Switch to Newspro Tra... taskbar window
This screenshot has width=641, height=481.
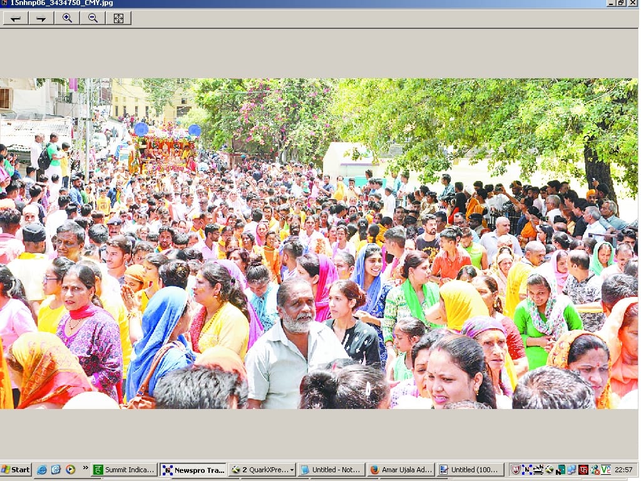coord(193,470)
